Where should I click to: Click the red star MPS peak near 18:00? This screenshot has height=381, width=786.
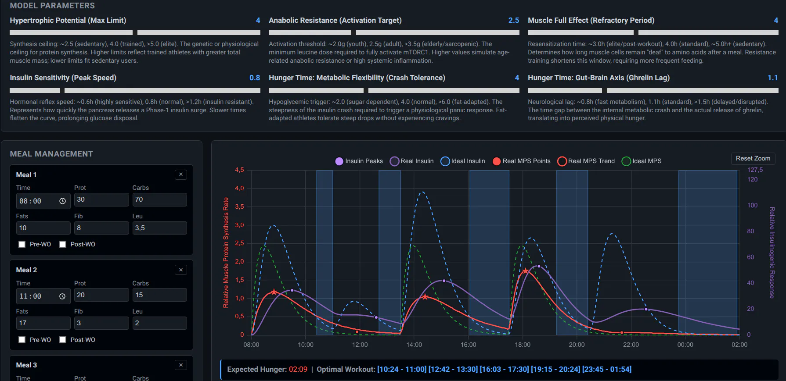(526, 271)
